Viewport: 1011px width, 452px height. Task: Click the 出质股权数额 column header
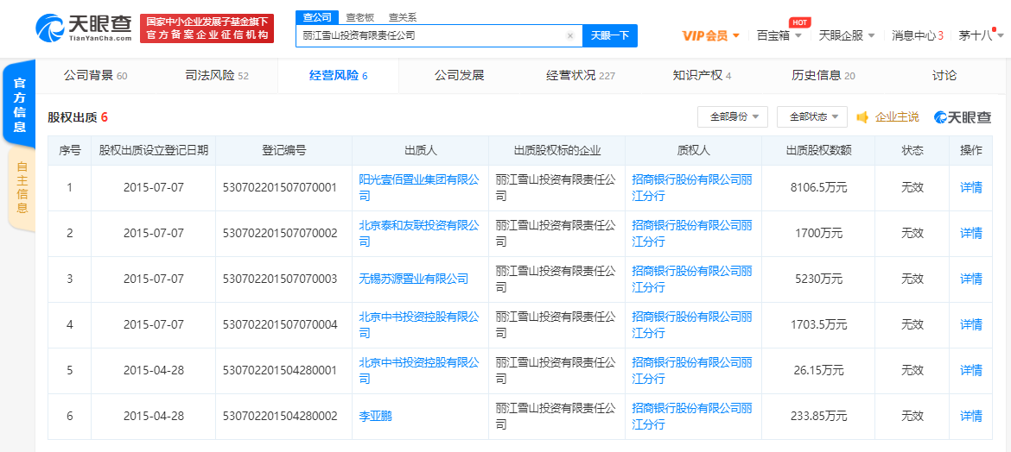pyautogui.click(x=819, y=151)
